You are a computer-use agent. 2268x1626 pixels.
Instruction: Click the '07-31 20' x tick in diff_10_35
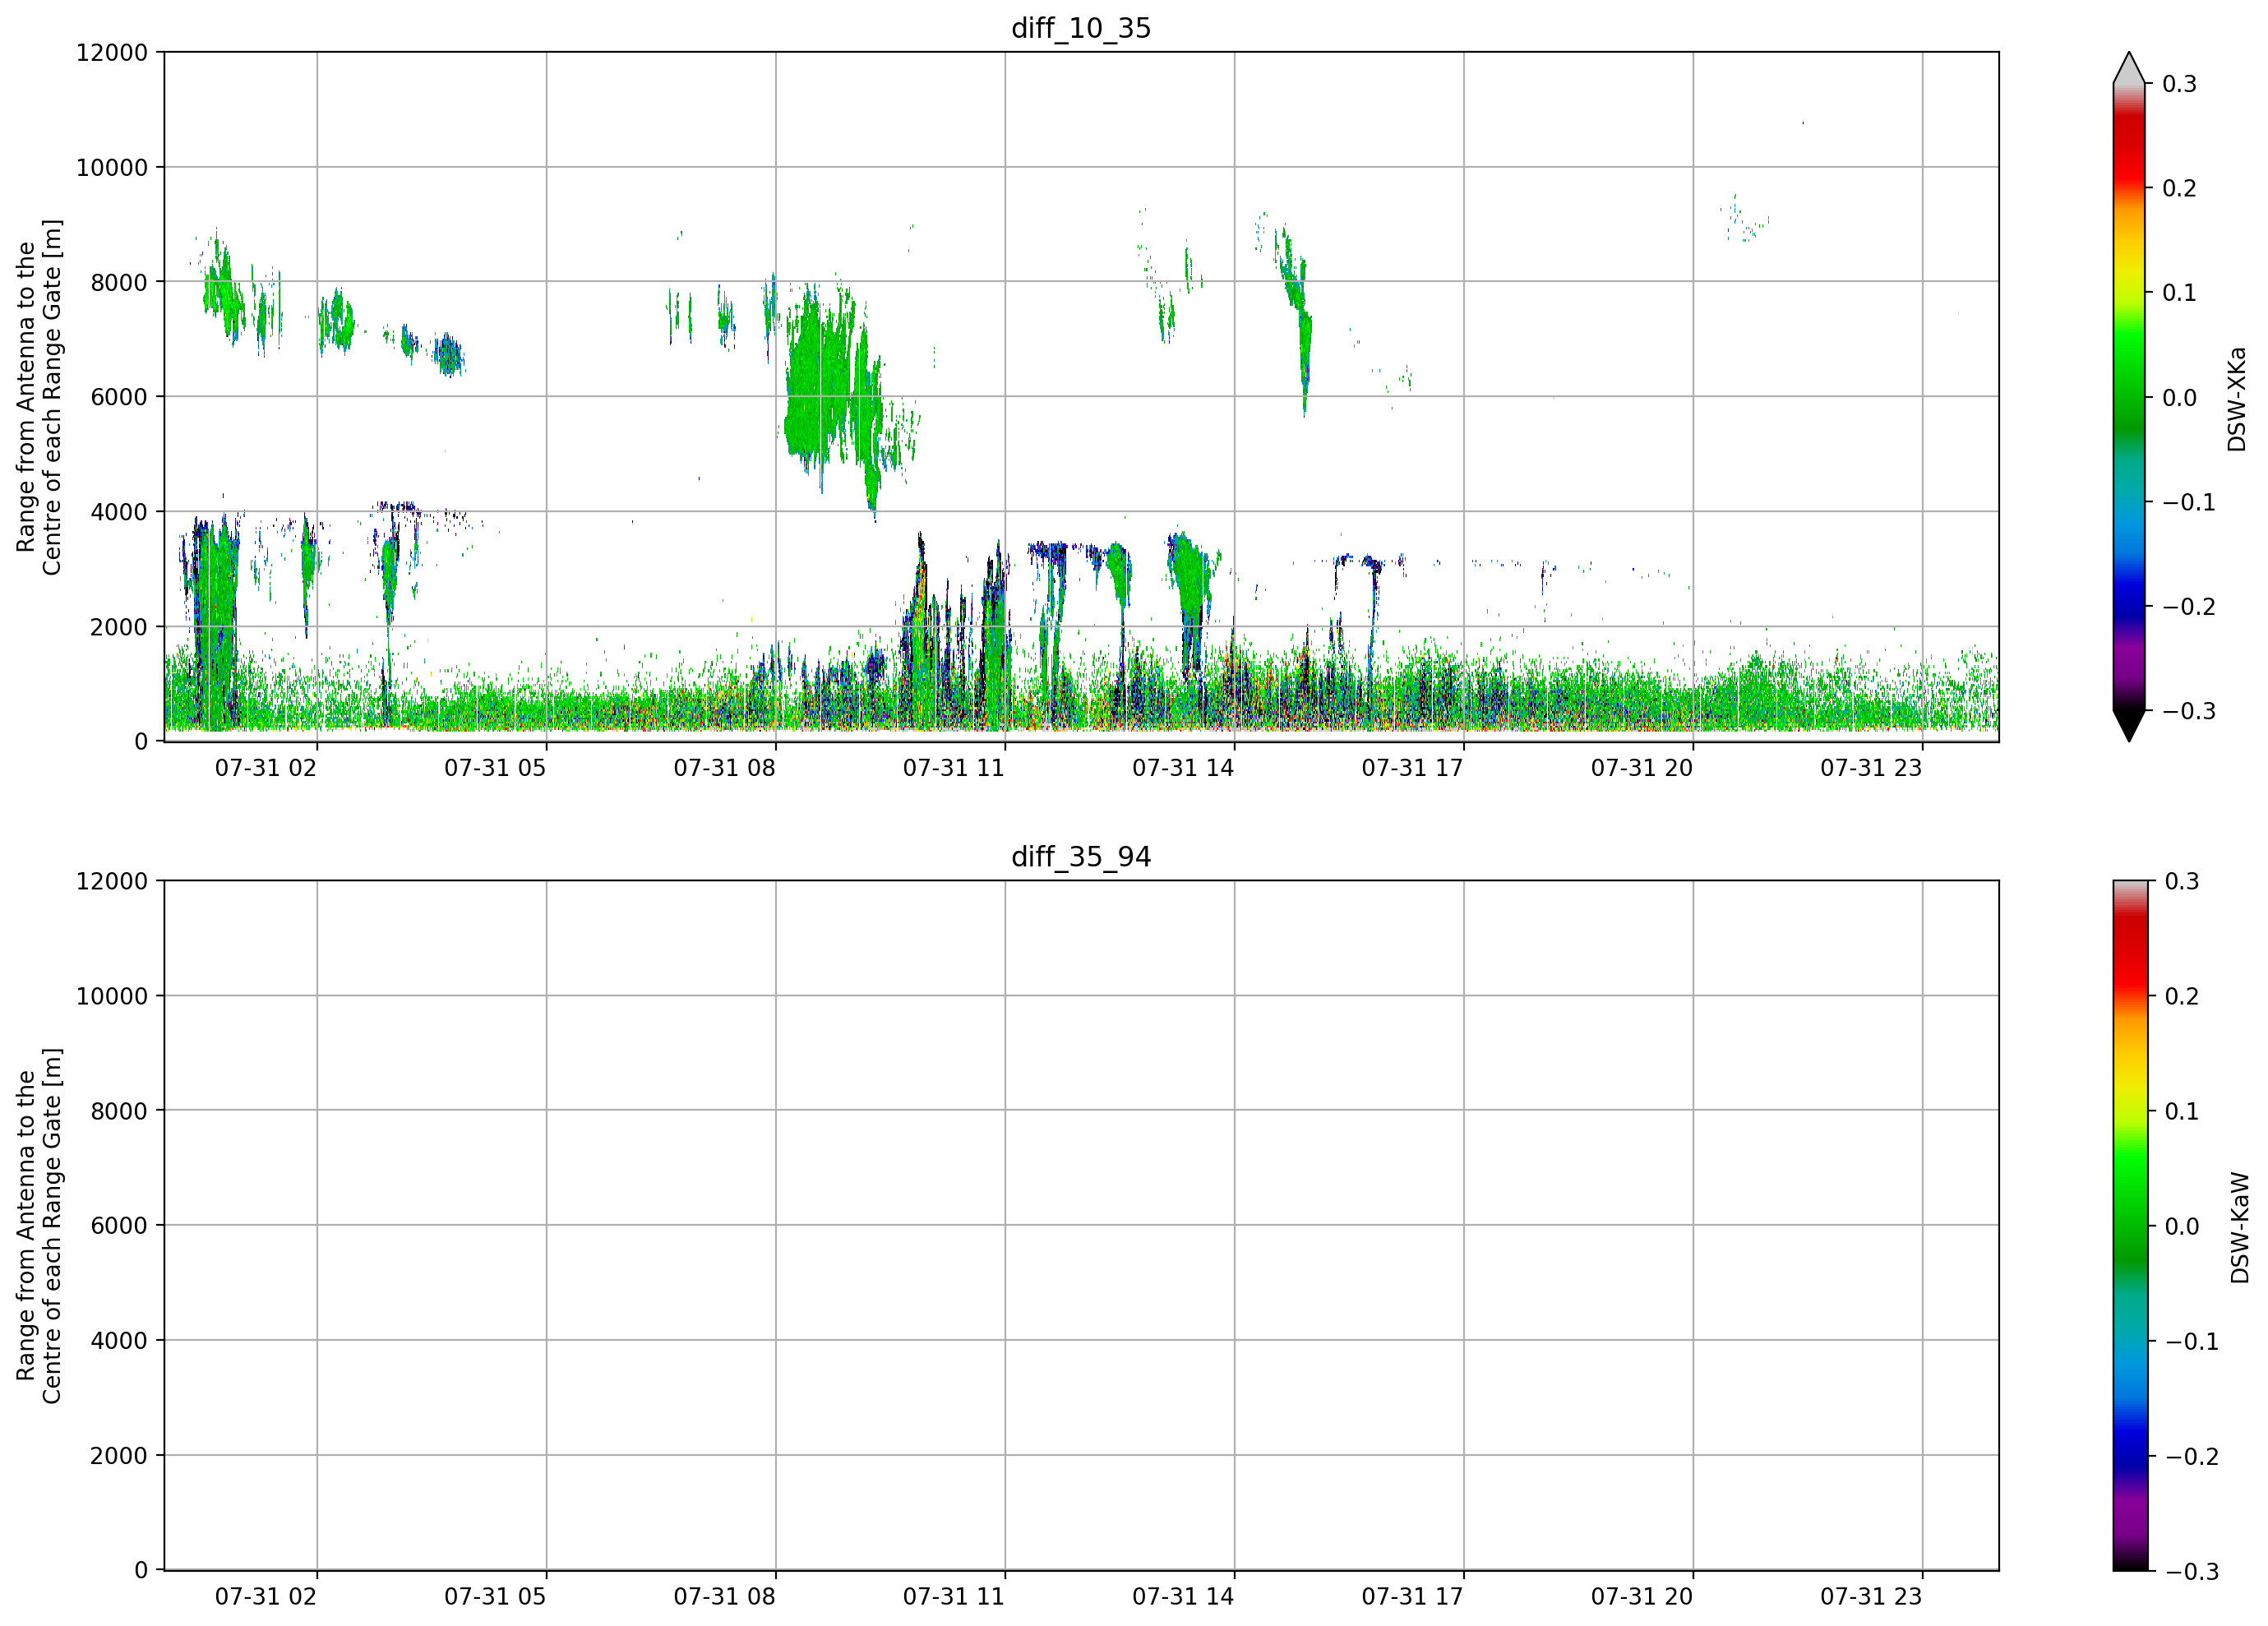pos(1642,768)
